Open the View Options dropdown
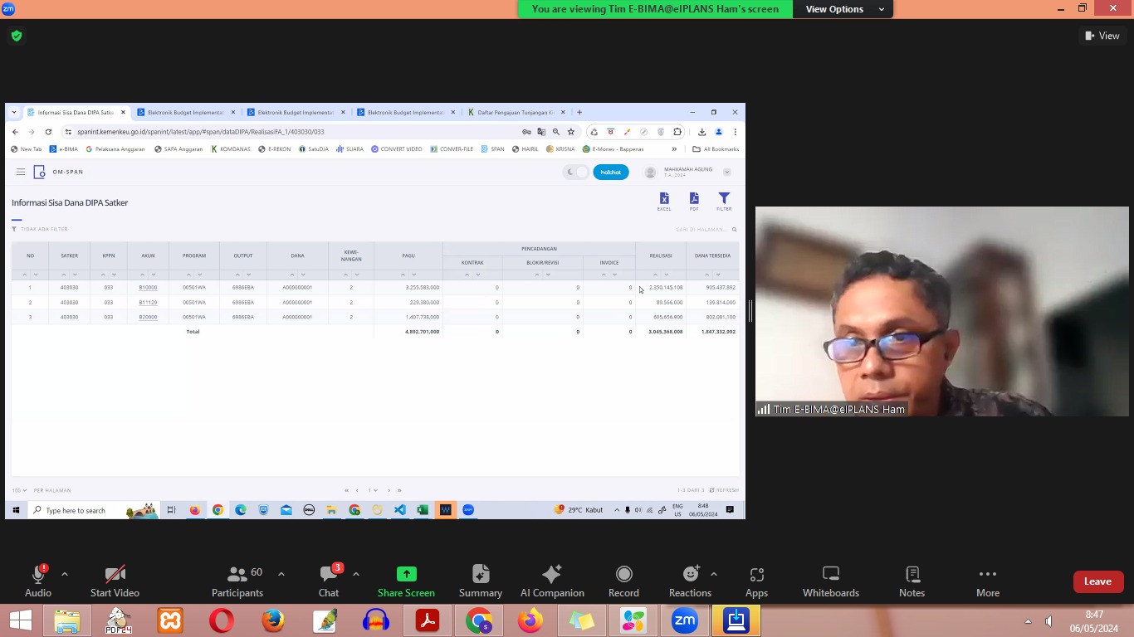The width and height of the screenshot is (1134, 637). click(x=843, y=9)
